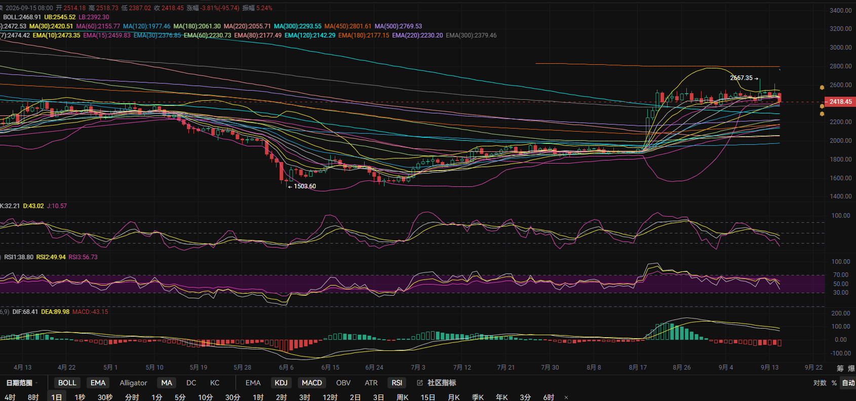The width and height of the screenshot is (856, 401).
Task: Click the MA(30):2420.51 label
Action: click(x=51, y=26)
